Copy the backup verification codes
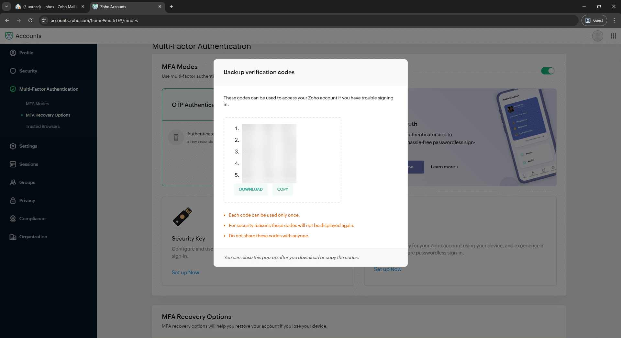The image size is (621, 338). pos(283,189)
